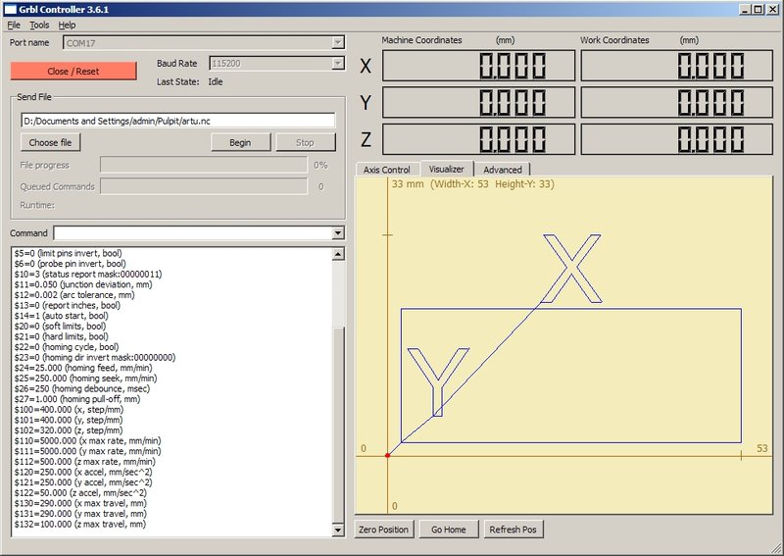The width and height of the screenshot is (784, 556).
Task: Click the '$26=250 (homing debounce, msec)' line
Action: [x=82, y=389]
